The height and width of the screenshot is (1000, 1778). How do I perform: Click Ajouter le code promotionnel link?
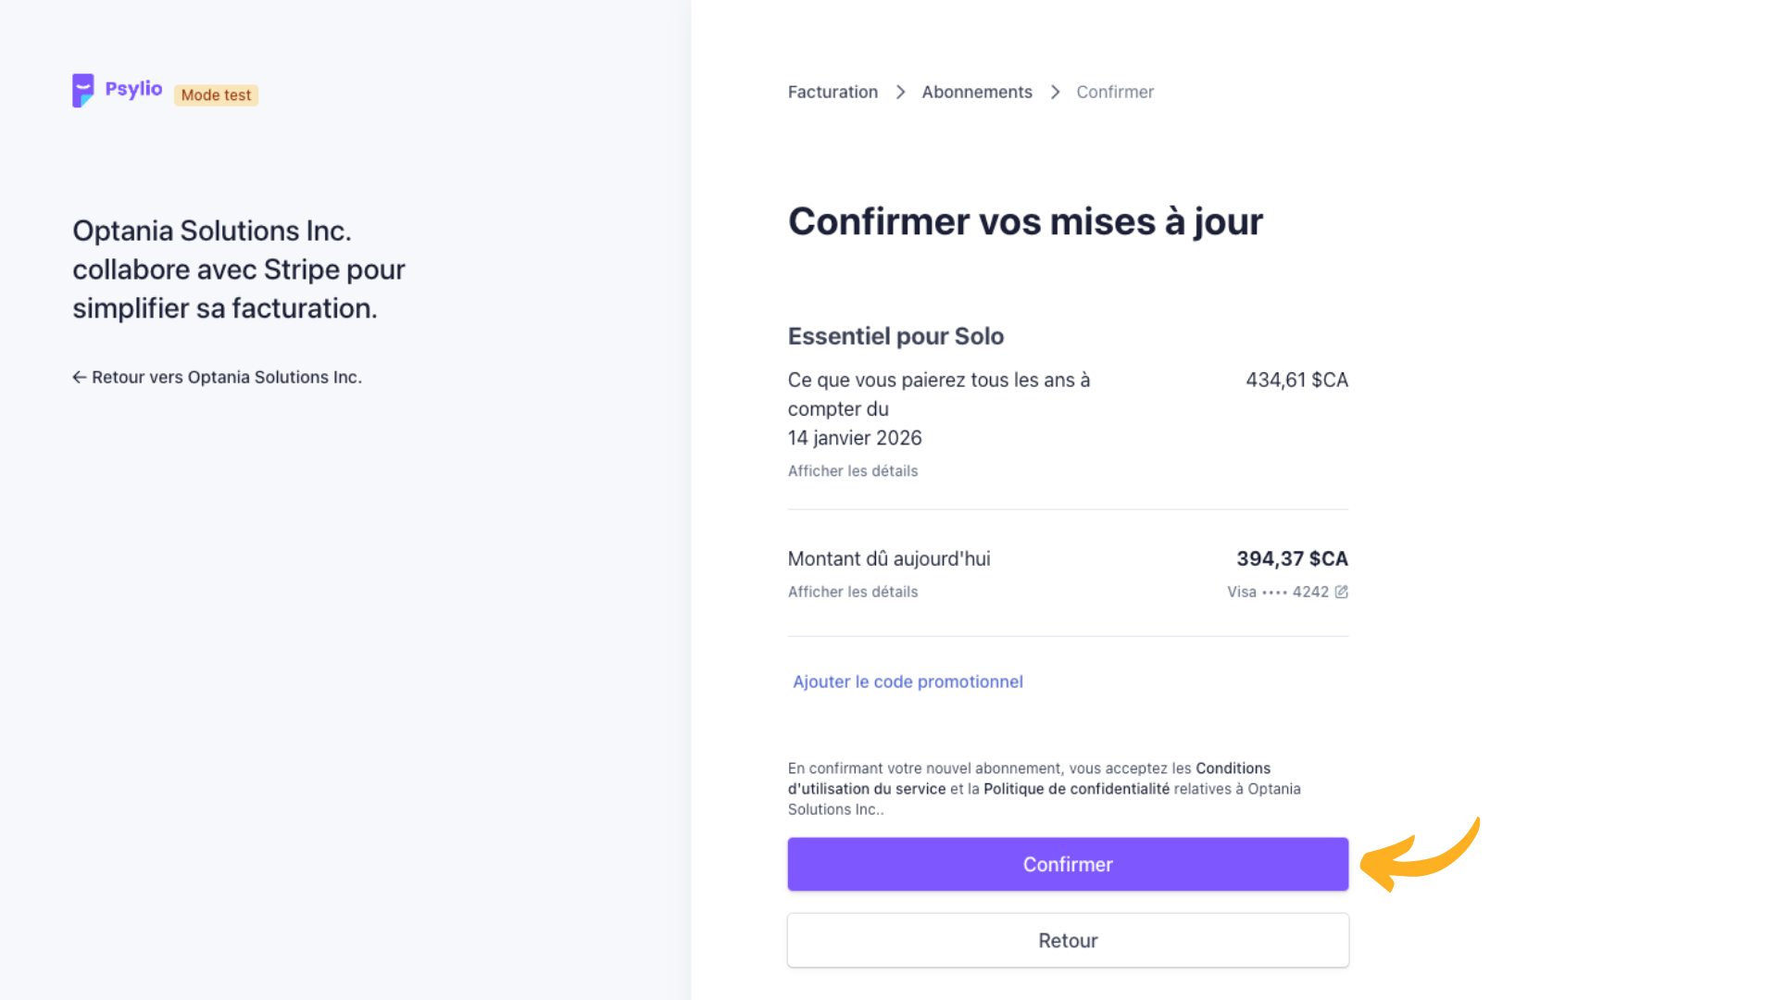point(907,681)
